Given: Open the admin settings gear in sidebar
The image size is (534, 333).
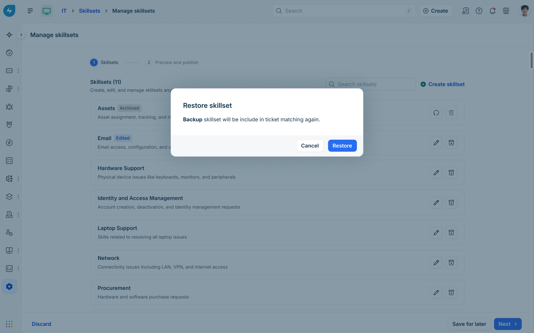Looking at the screenshot, I should click(x=9, y=286).
